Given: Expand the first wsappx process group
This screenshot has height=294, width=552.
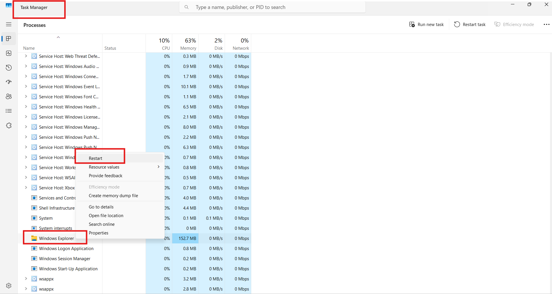Looking at the screenshot, I should 26,279.
